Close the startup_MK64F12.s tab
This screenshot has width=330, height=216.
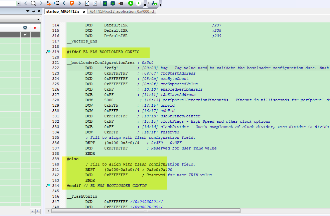coord(84,12)
